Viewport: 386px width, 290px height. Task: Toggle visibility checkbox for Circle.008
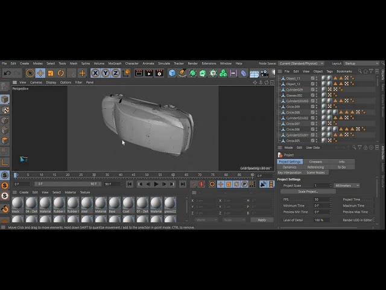tap(312, 112)
